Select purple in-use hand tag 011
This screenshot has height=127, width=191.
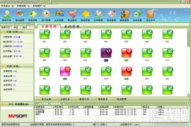pos(106,53)
